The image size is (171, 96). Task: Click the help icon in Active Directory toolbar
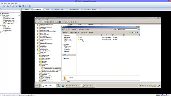(x=60, y=22)
